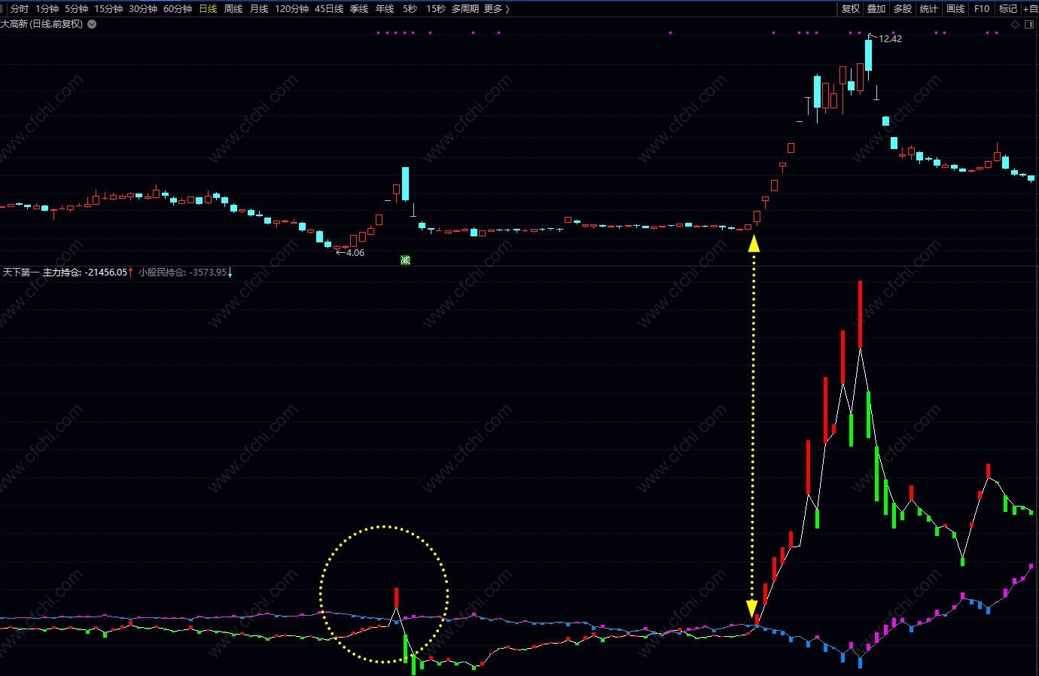Click the 统计 statistics button
Image resolution: width=1039 pixels, height=676 pixels.
[929, 9]
